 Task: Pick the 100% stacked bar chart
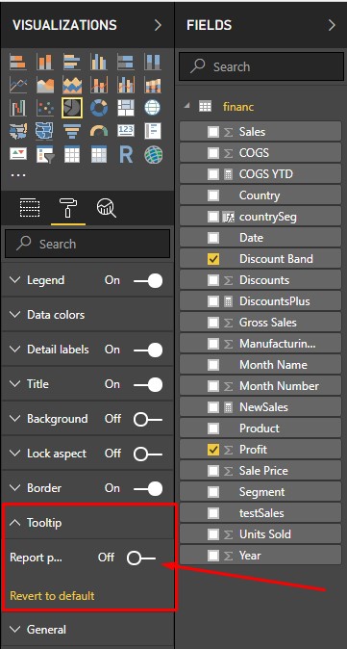tap(126, 62)
